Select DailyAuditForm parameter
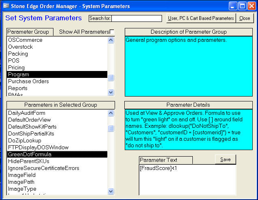 pos(57,113)
